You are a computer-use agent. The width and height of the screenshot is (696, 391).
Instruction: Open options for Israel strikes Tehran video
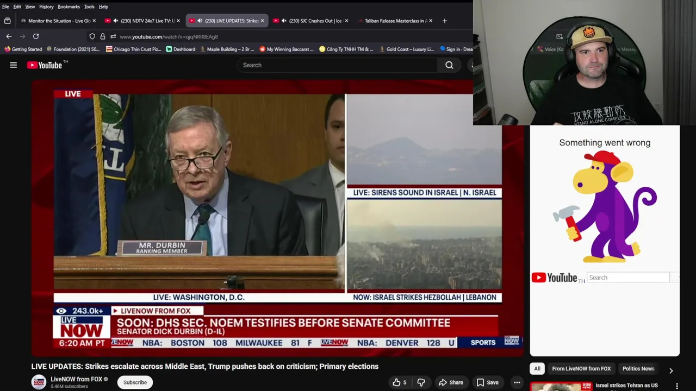677,386
